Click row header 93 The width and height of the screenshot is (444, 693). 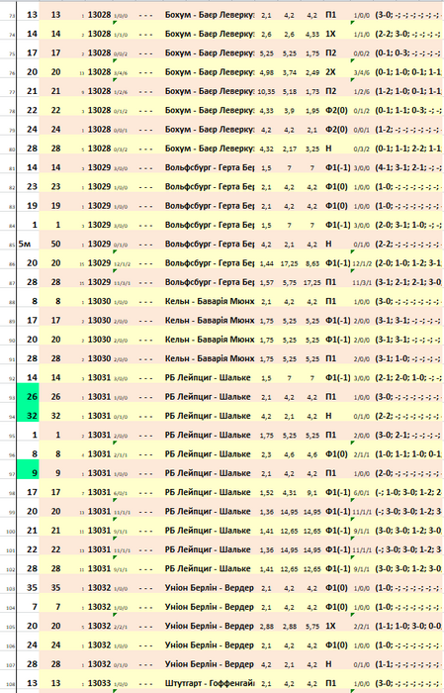(x=11, y=398)
